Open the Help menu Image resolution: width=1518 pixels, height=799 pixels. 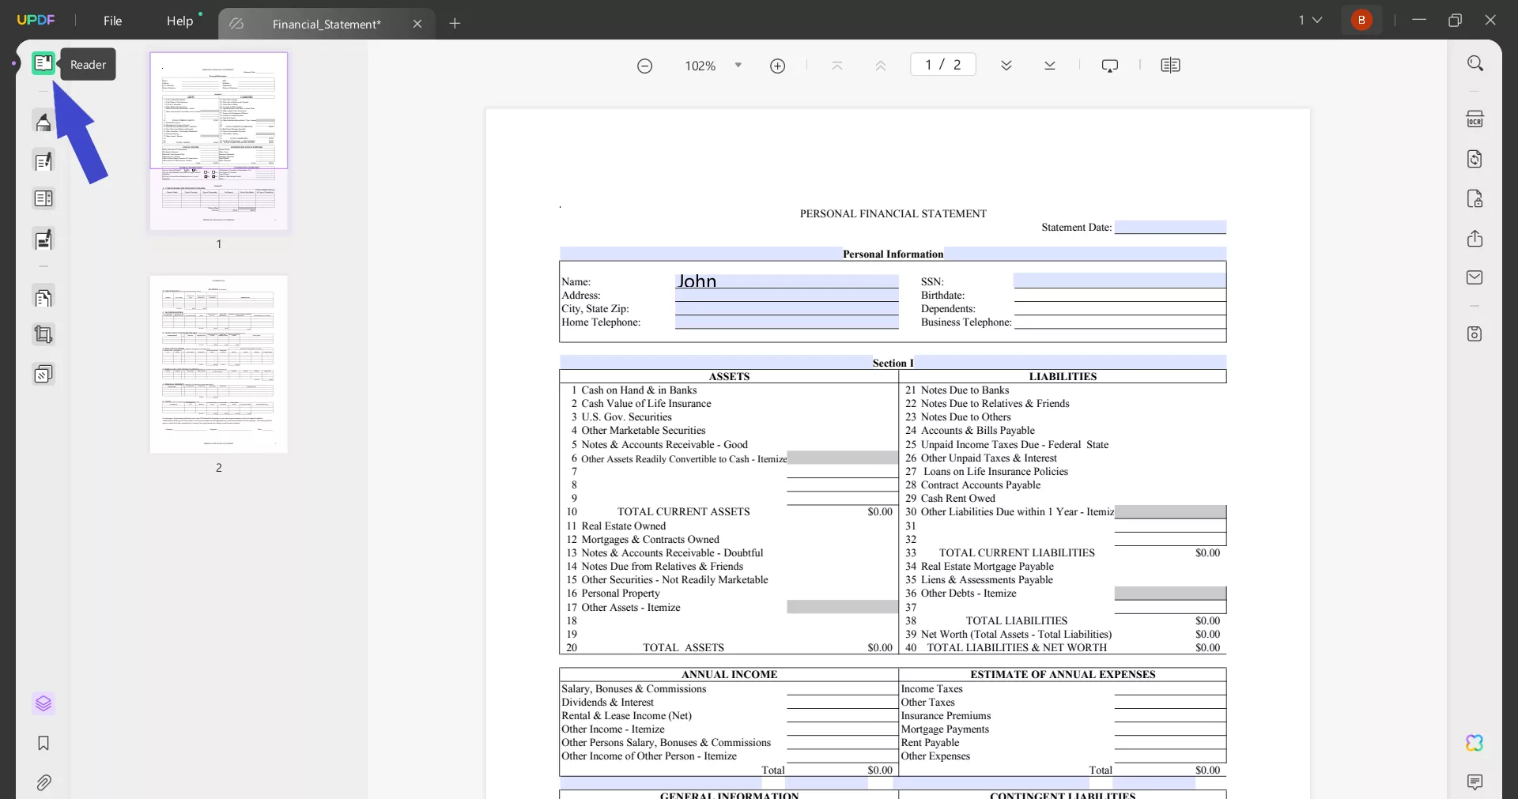click(x=181, y=21)
